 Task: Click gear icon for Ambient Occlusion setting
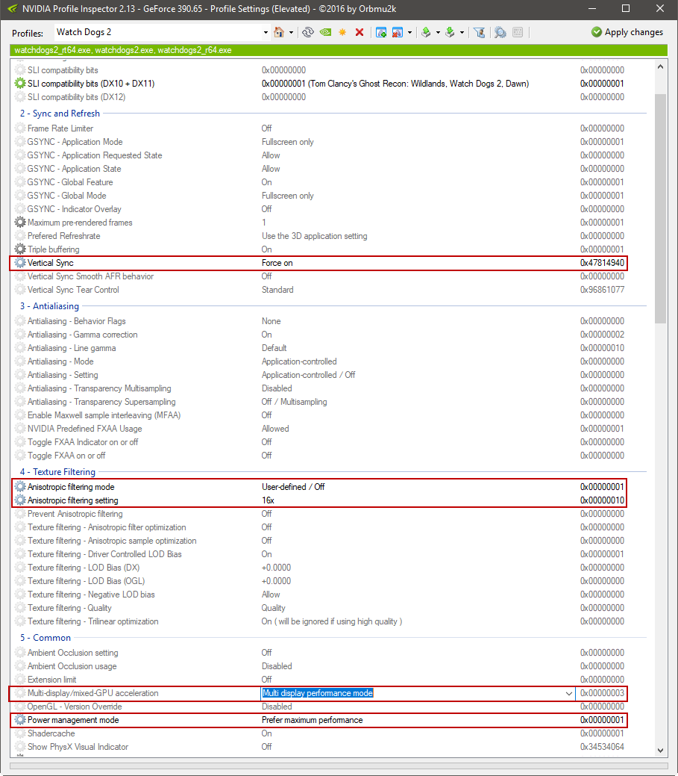(20, 653)
